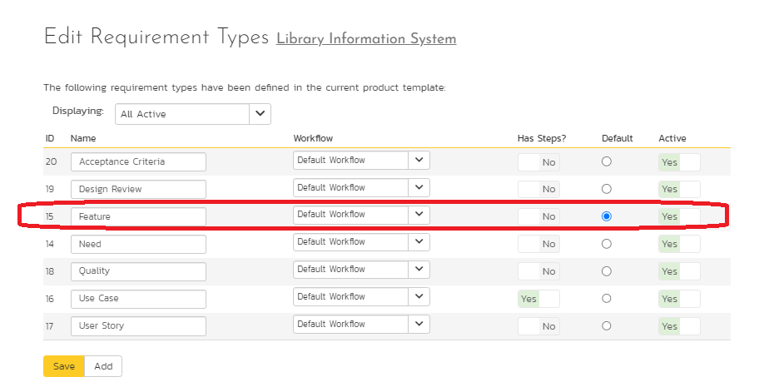Click the Design Review name field
Viewport: 759px width, 387px height.
(138, 189)
